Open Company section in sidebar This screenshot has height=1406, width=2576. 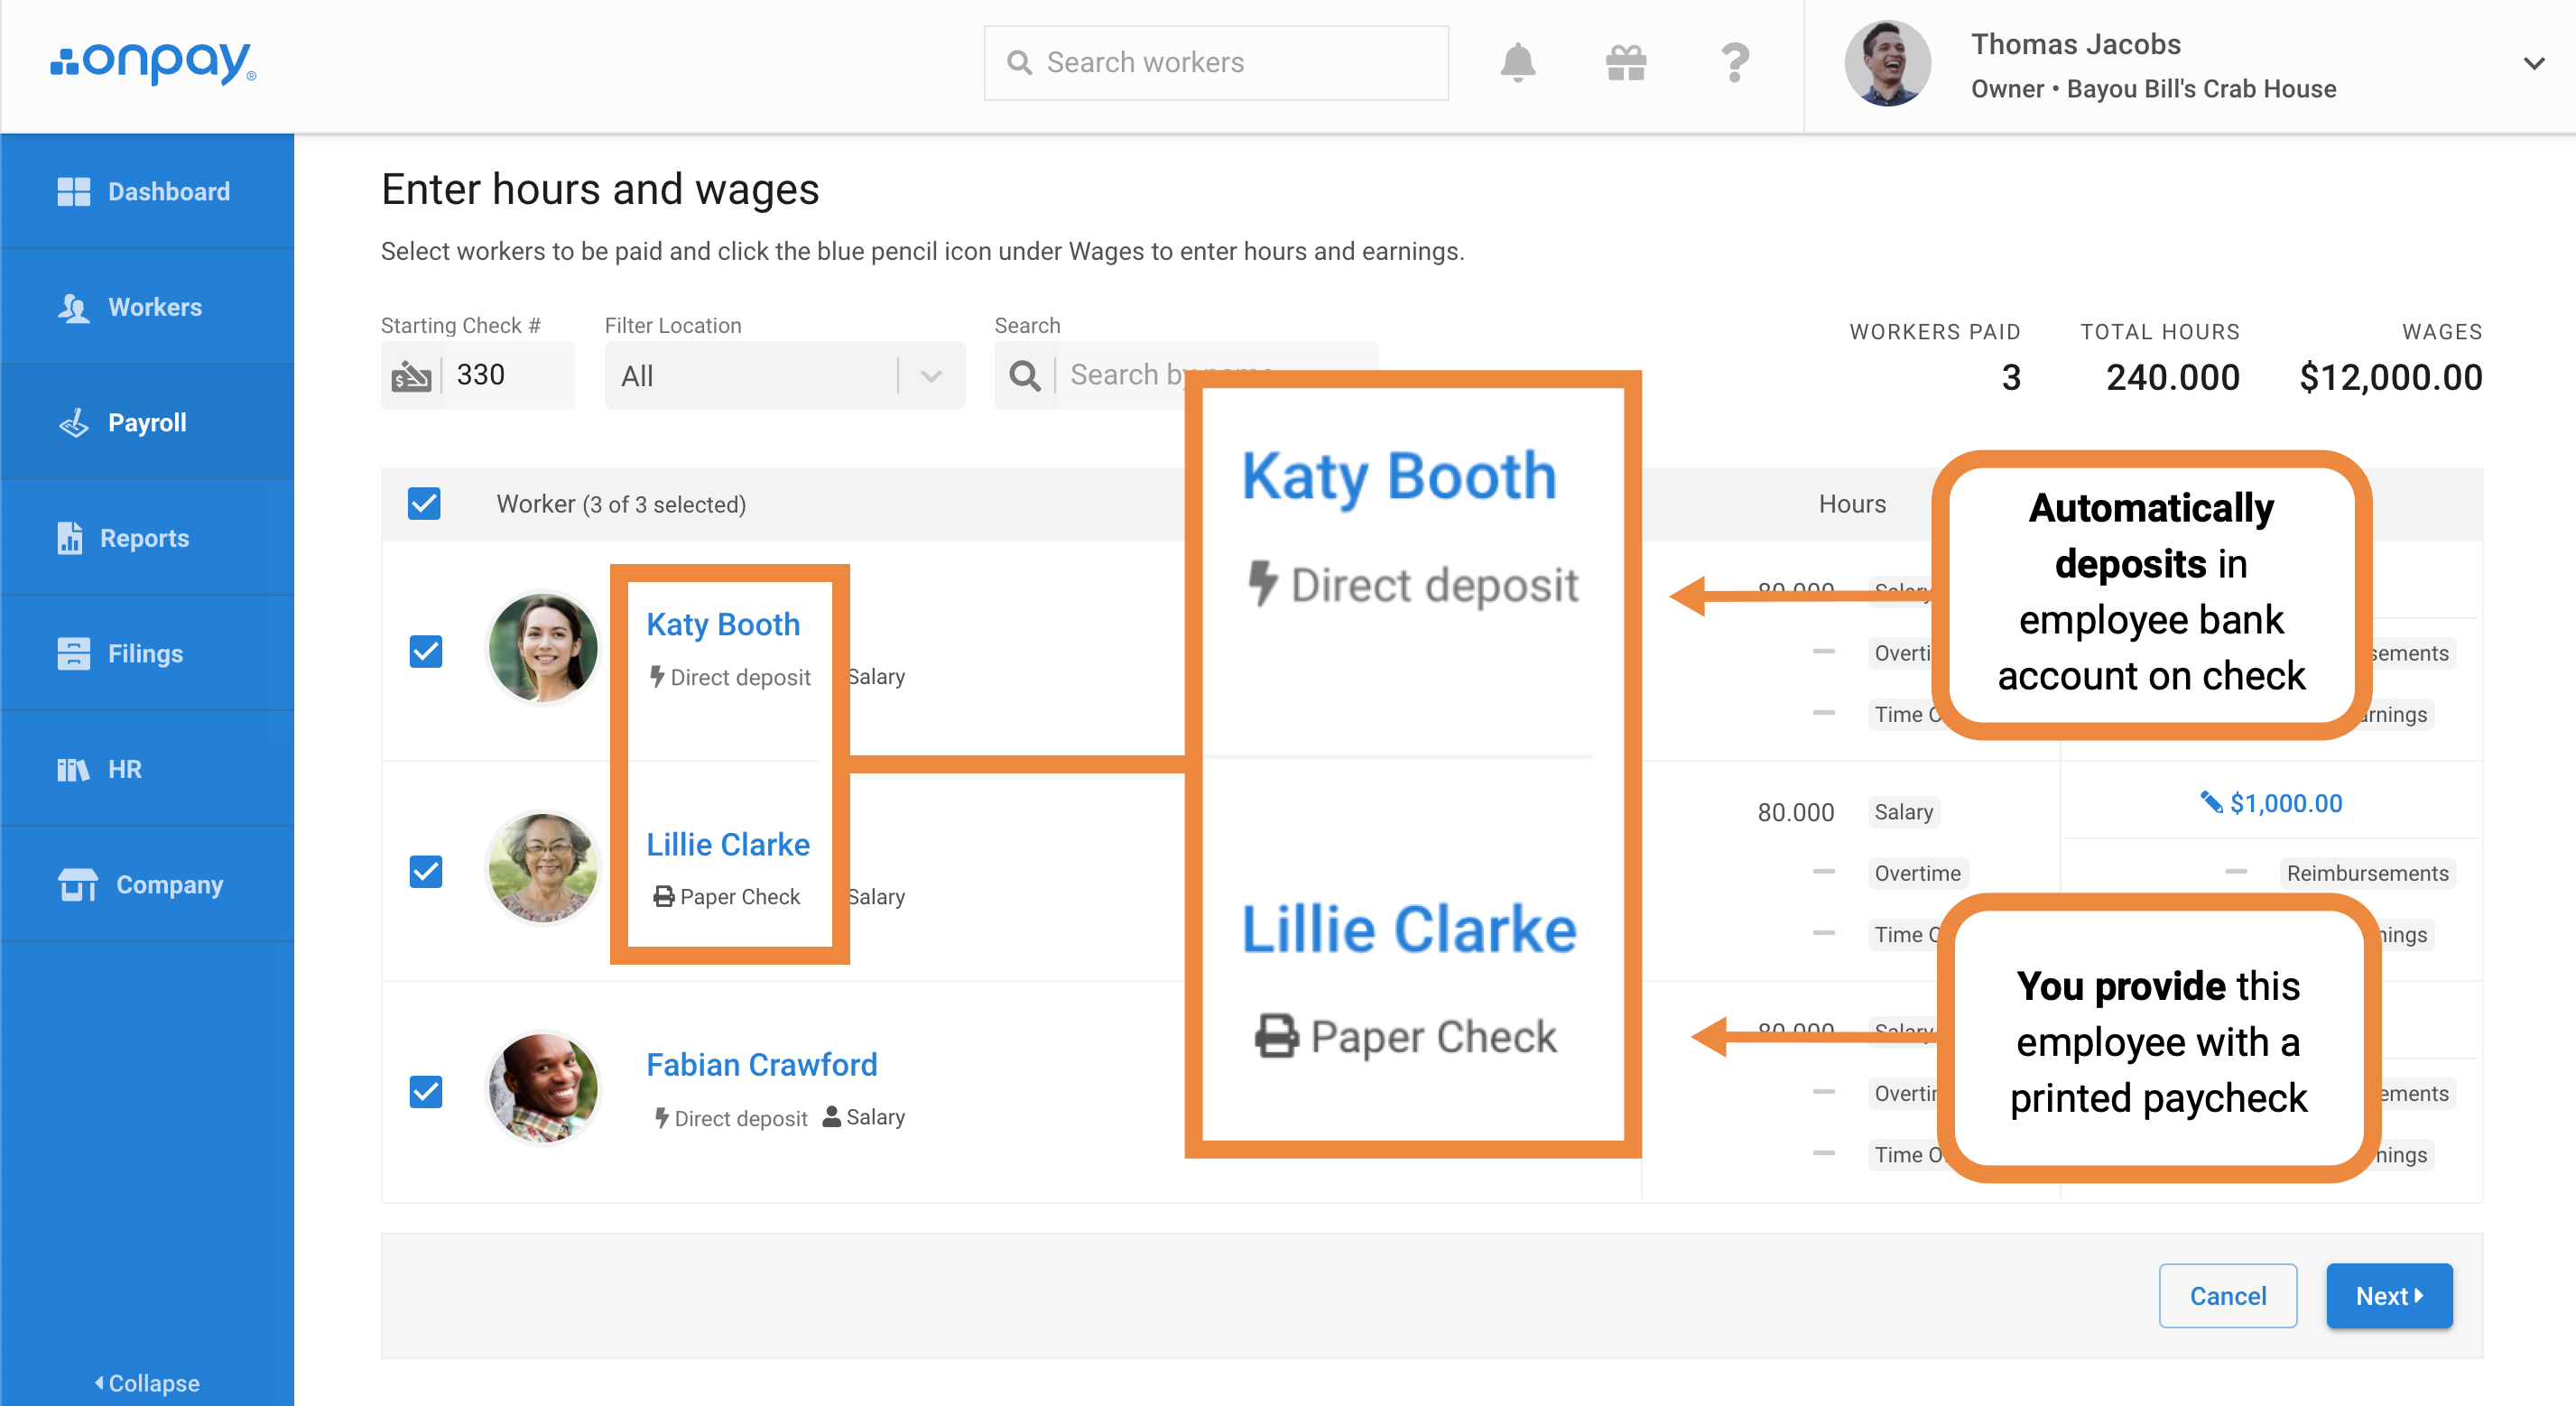coord(148,884)
